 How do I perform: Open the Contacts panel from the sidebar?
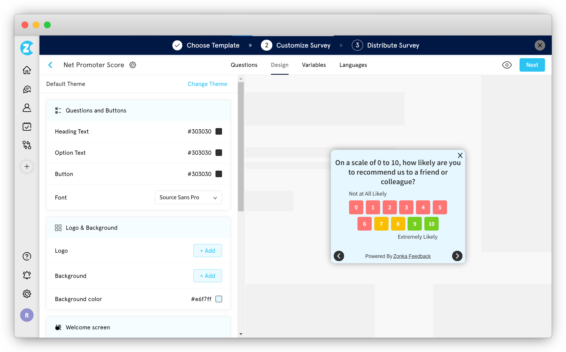pyautogui.click(x=27, y=108)
